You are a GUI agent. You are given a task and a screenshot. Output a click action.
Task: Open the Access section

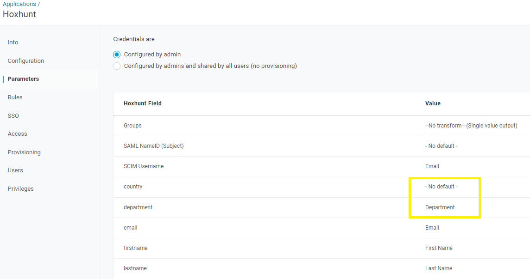17,134
